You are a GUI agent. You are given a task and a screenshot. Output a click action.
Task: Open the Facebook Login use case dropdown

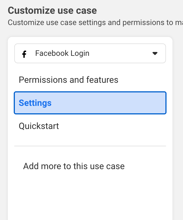coord(90,53)
